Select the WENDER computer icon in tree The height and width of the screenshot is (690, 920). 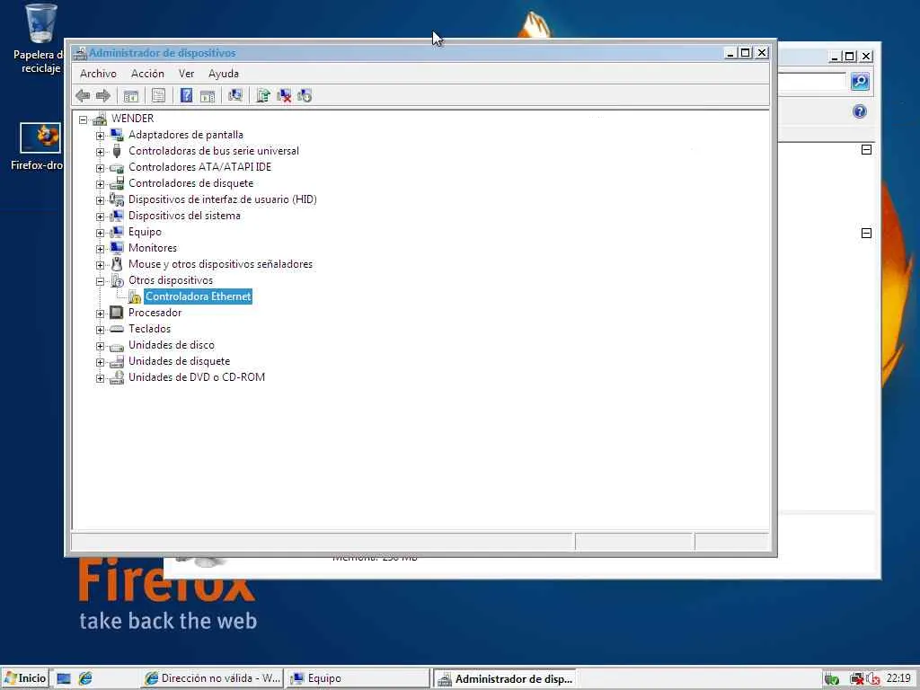pos(100,119)
